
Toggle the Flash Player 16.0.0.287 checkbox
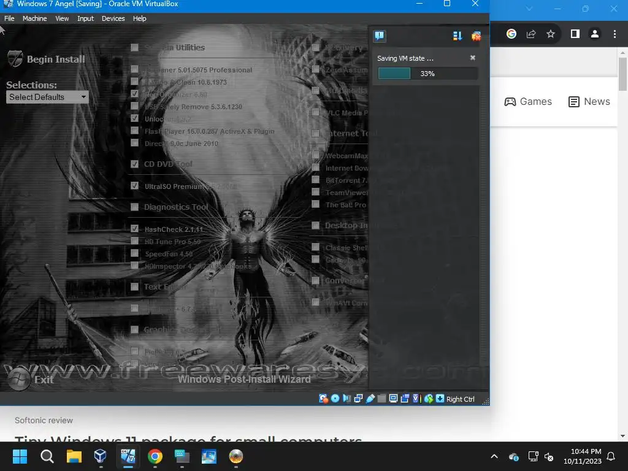(x=134, y=131)
